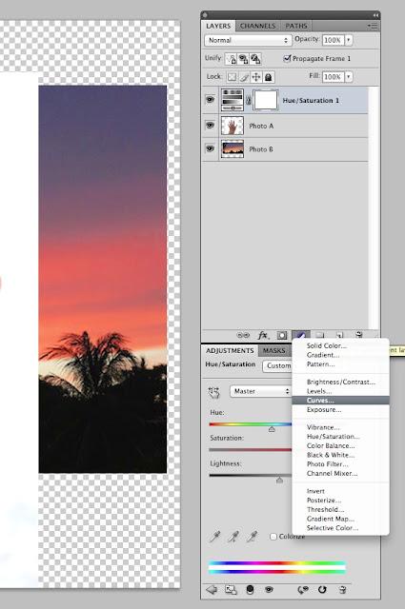Enable the Colorize checkbox
405x609 pixels.
click(x=273, y=537)
